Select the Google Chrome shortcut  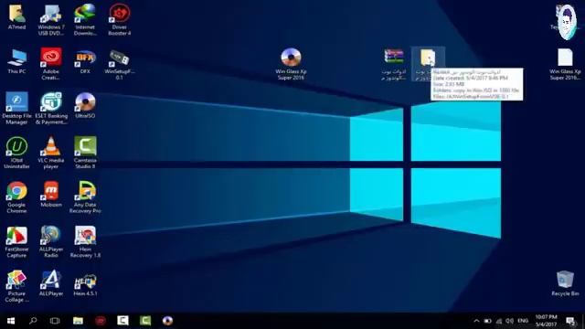coord(16,191)
